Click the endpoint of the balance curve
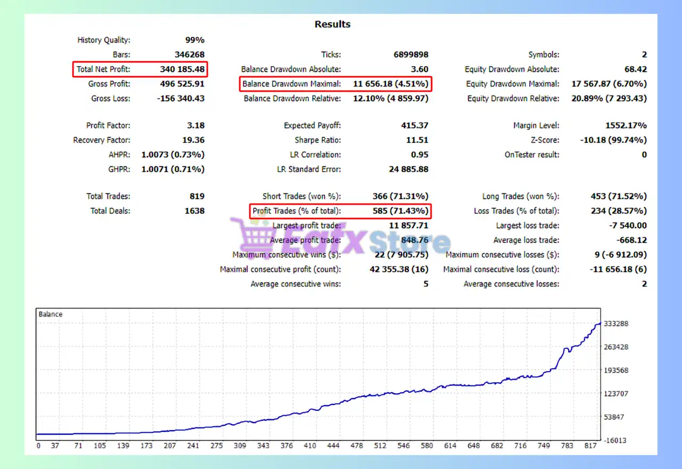This screenshot has width=682, height=469. point(600,323)
